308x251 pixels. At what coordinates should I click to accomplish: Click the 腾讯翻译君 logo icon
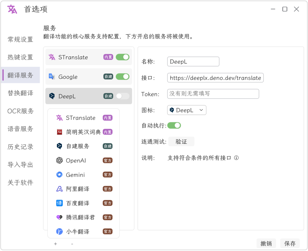[x=59, y=217]
